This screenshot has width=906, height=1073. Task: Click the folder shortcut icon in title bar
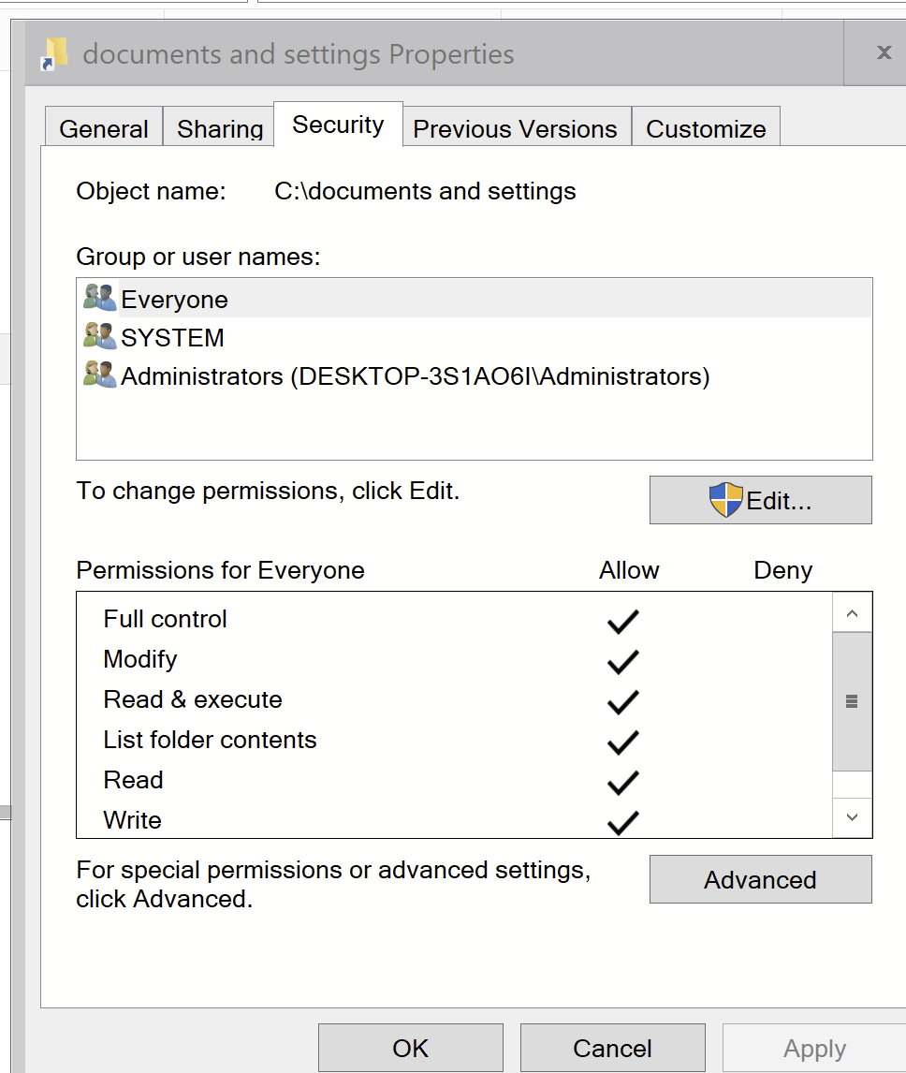coord(55,53)
